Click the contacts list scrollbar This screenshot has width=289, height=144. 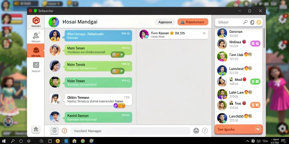coord(264,38)
